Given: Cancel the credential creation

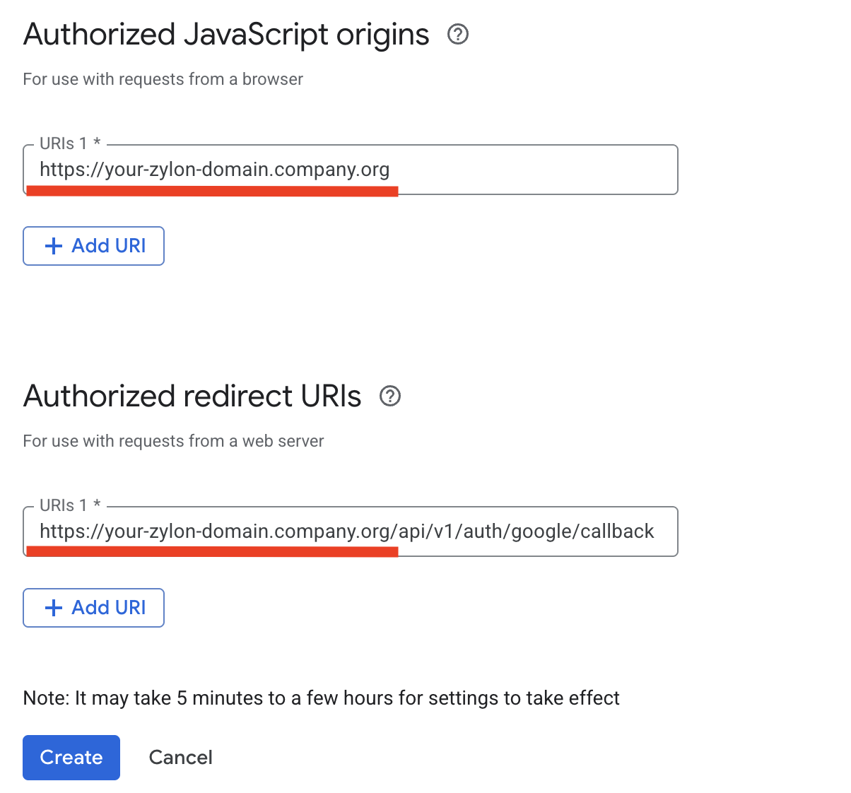Looking at the screenshot, I should pos(180,757).
